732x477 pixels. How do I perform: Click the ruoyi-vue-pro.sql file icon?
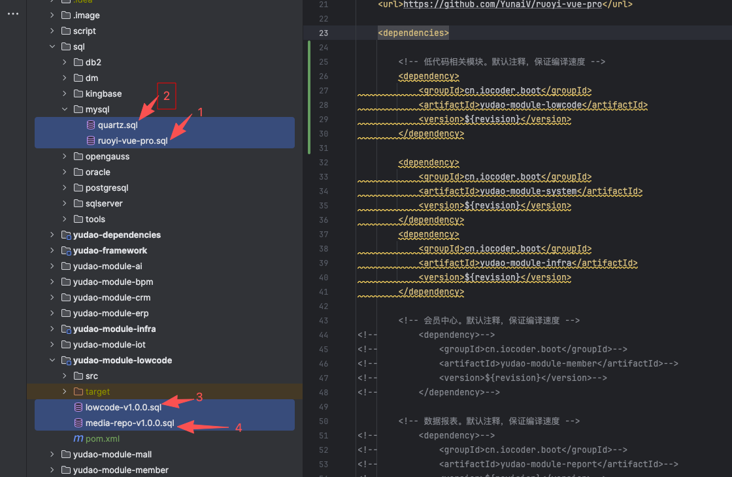[x=91, y=140]
